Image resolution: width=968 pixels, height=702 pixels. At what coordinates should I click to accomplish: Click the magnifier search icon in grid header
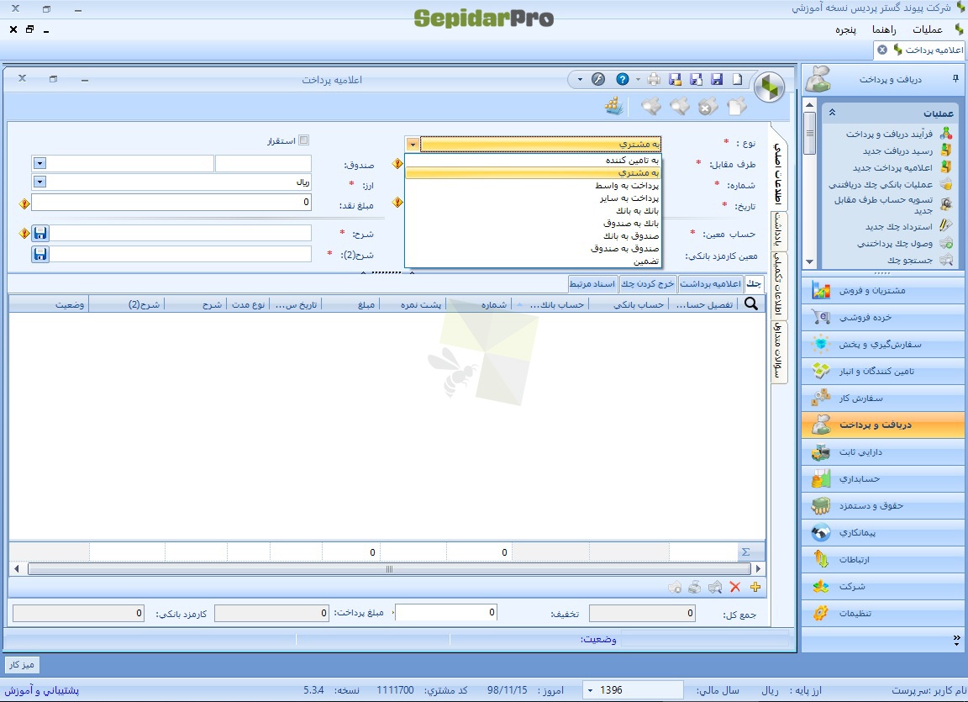pos(751,303)
